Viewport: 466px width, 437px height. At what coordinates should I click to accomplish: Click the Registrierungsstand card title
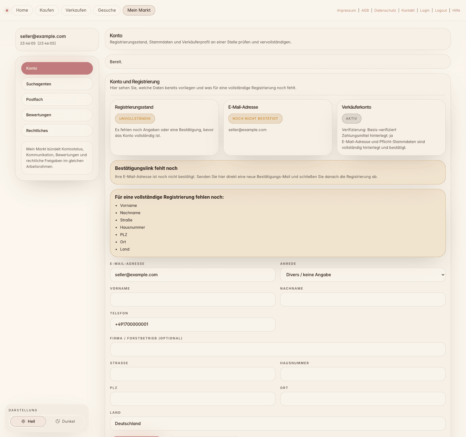(134, 107)
